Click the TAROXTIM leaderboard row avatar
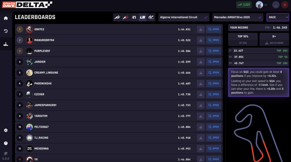Screen dimensions: 291x162 30,116
